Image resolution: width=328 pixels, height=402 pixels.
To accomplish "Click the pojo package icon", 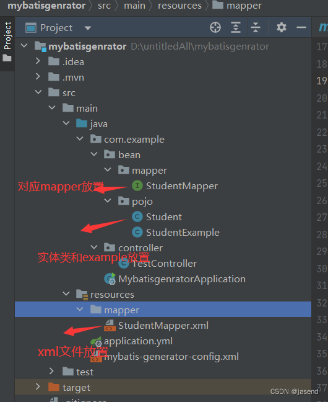I will tap(124, 201).
